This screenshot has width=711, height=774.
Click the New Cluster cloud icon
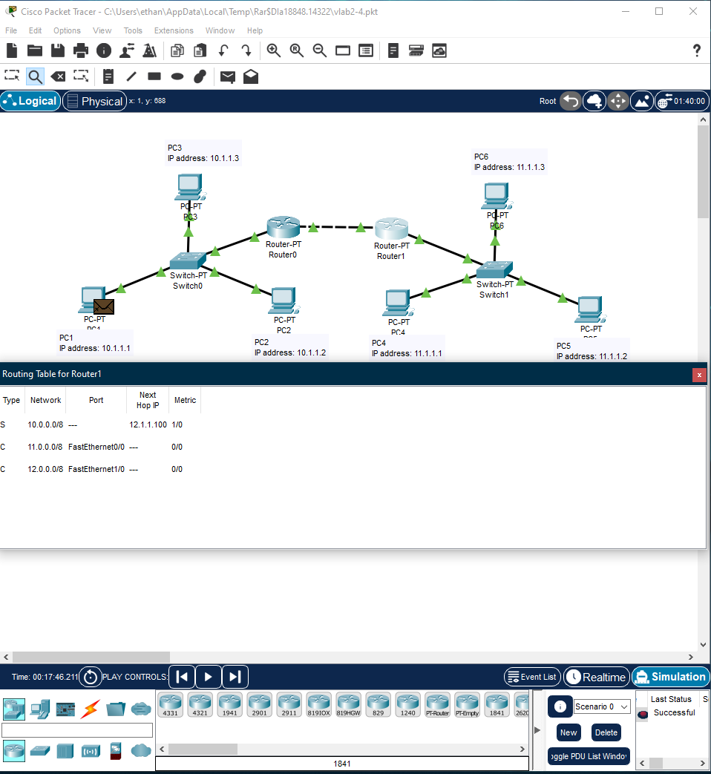point(594,101)
